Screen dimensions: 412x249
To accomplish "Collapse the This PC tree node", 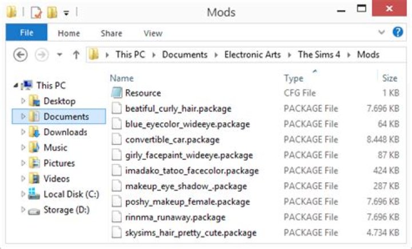I will (15, 86).
